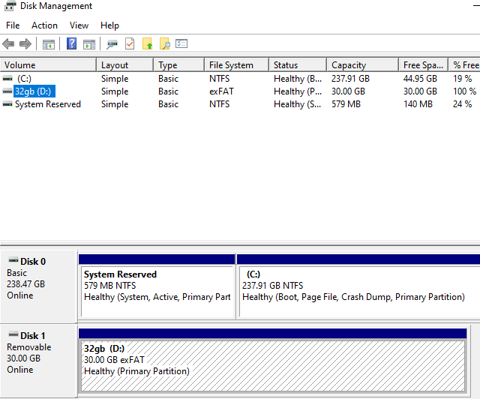
Task: Click the Disk 0 drive icon
Action: pyautogui.click(x=13, y=260)
